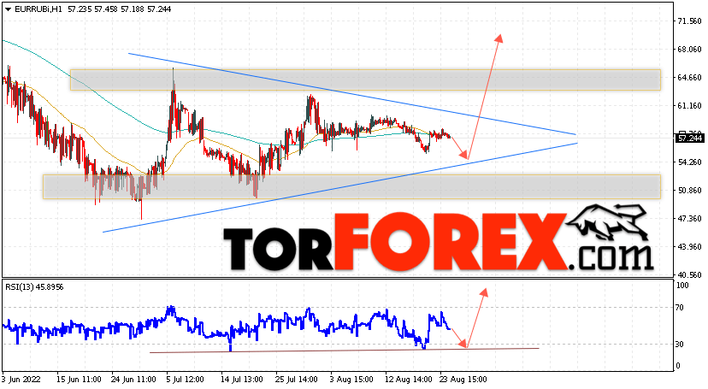The height and width of the screenshot is (389, 708).
Task: Select the lower gray support zone rectangle
Action: [x=351, y=187]
